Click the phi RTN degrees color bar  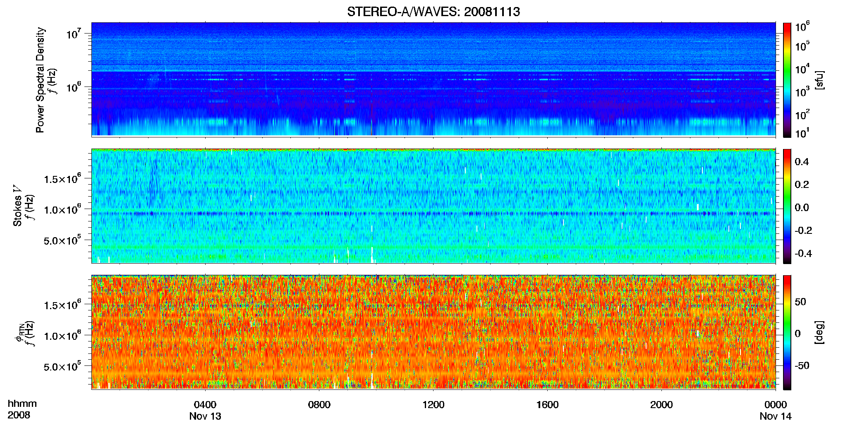(787, 332)
